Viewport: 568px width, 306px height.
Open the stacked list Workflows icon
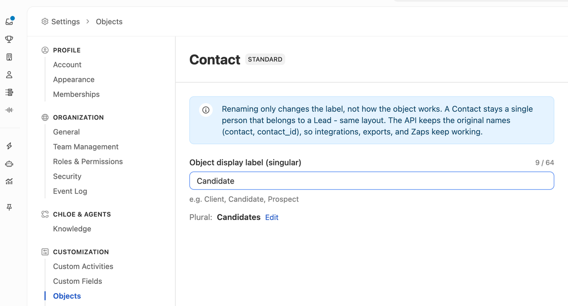[x=9, y=92]
